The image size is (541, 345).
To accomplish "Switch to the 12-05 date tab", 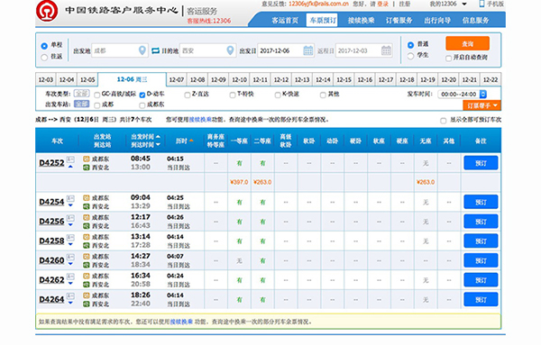I will pos(87,79).
